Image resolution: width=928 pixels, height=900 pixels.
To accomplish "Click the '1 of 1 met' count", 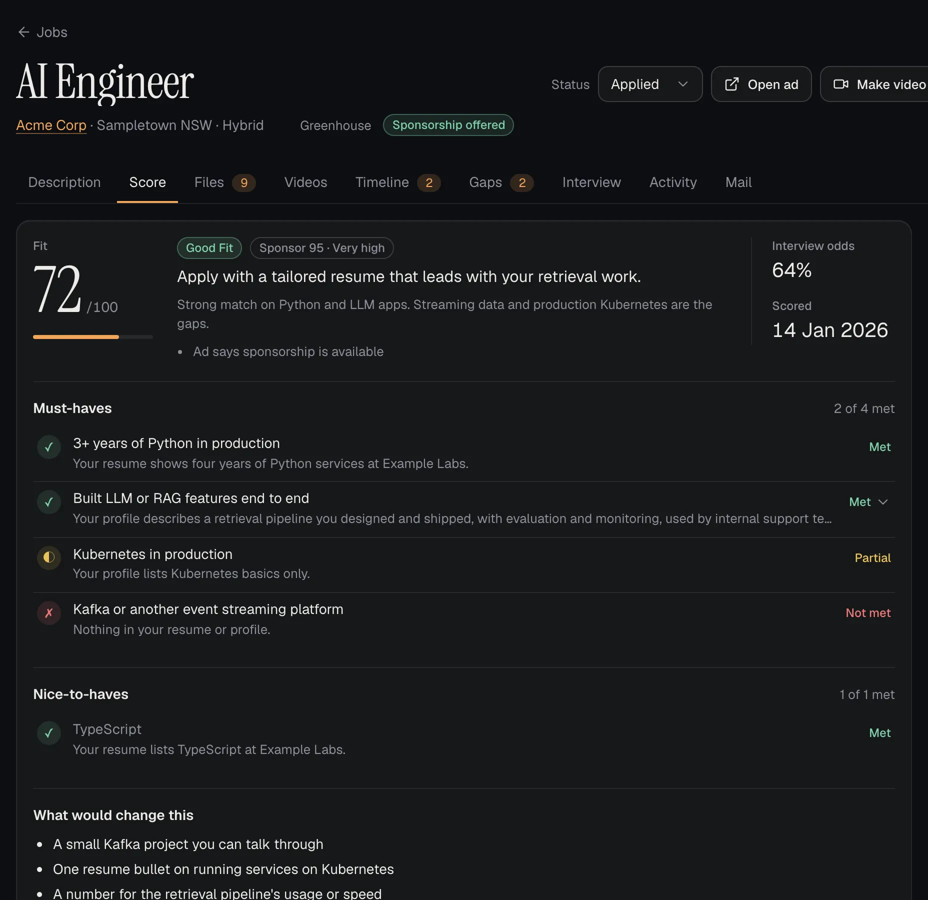I will coord(867,694).
